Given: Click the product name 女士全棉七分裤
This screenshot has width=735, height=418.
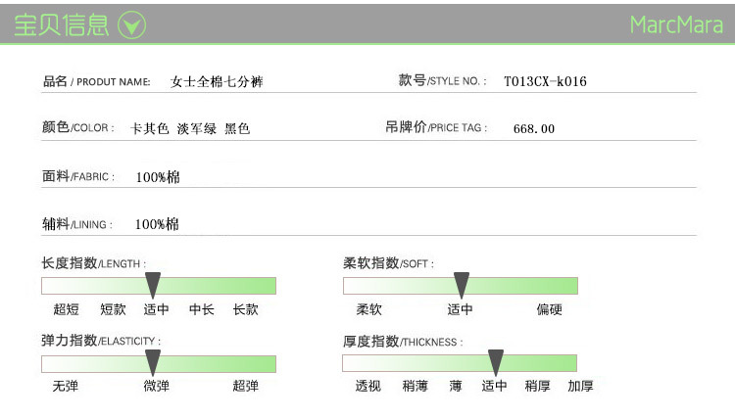Looking at the screenshot, I should [217, 82].
